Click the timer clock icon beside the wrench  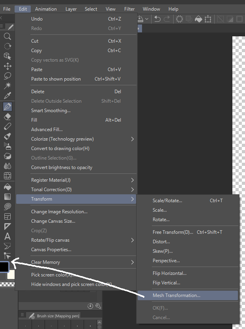pyautogui.click(x=90, y=306)
